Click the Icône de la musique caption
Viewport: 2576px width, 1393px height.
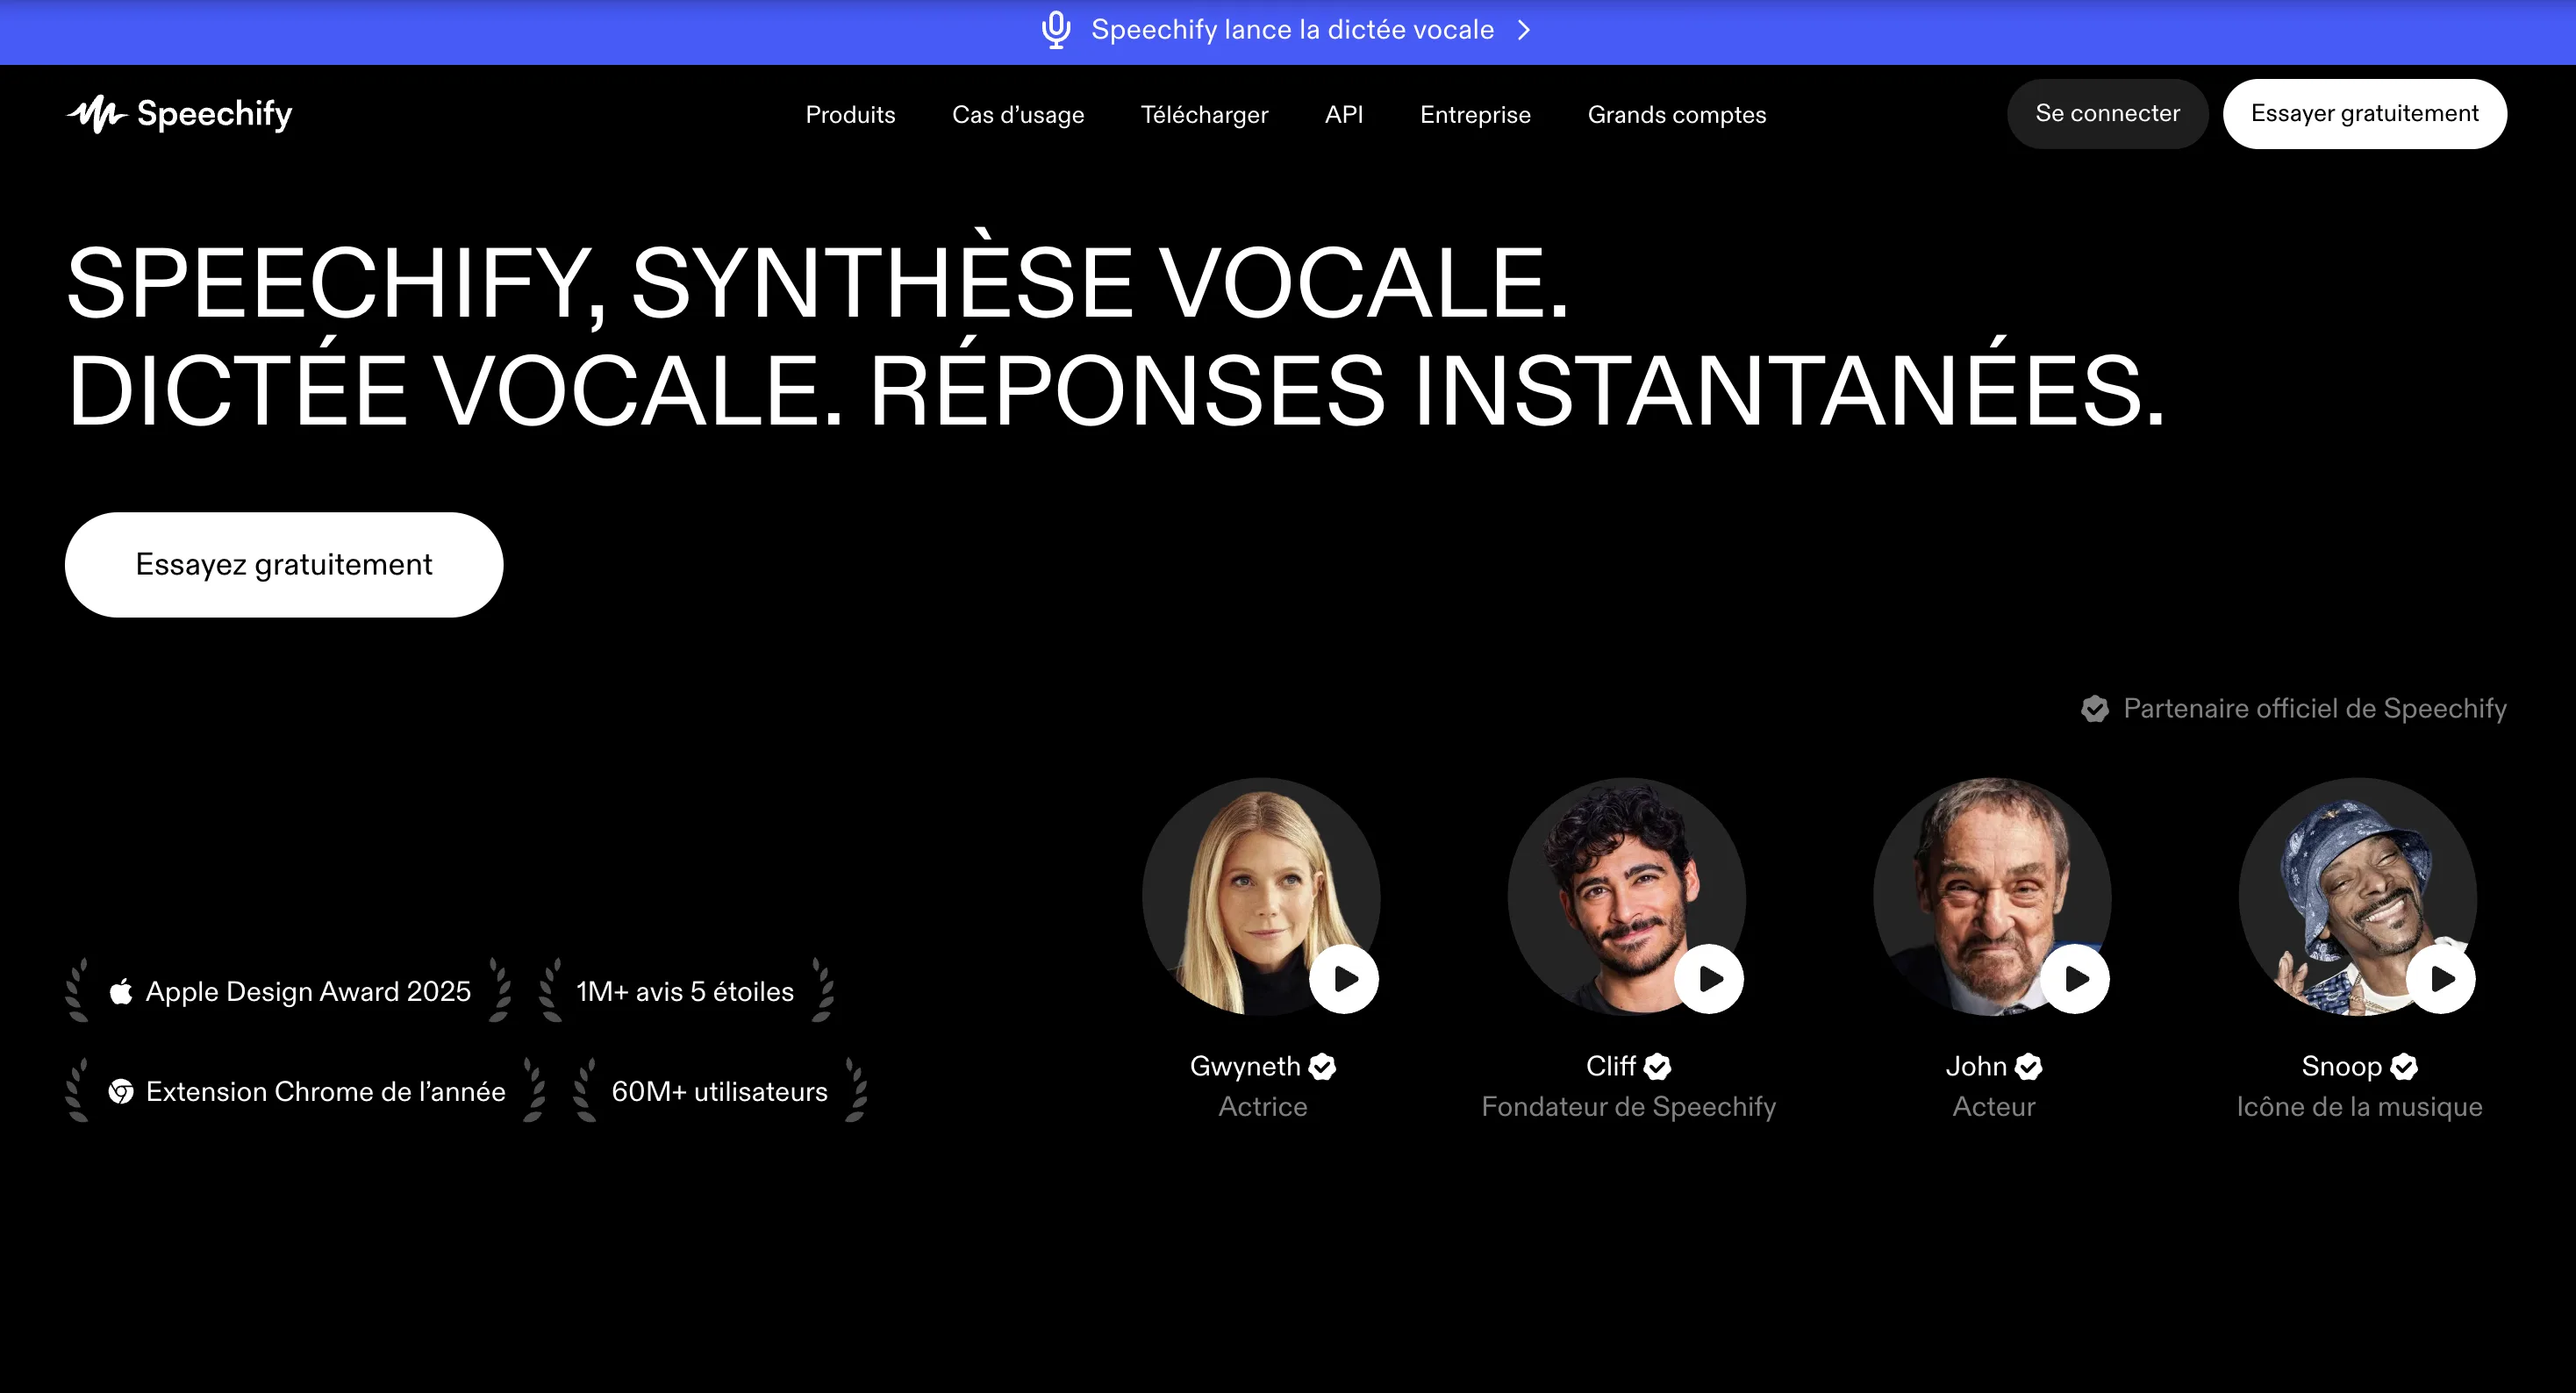tap(2359, 1107)
